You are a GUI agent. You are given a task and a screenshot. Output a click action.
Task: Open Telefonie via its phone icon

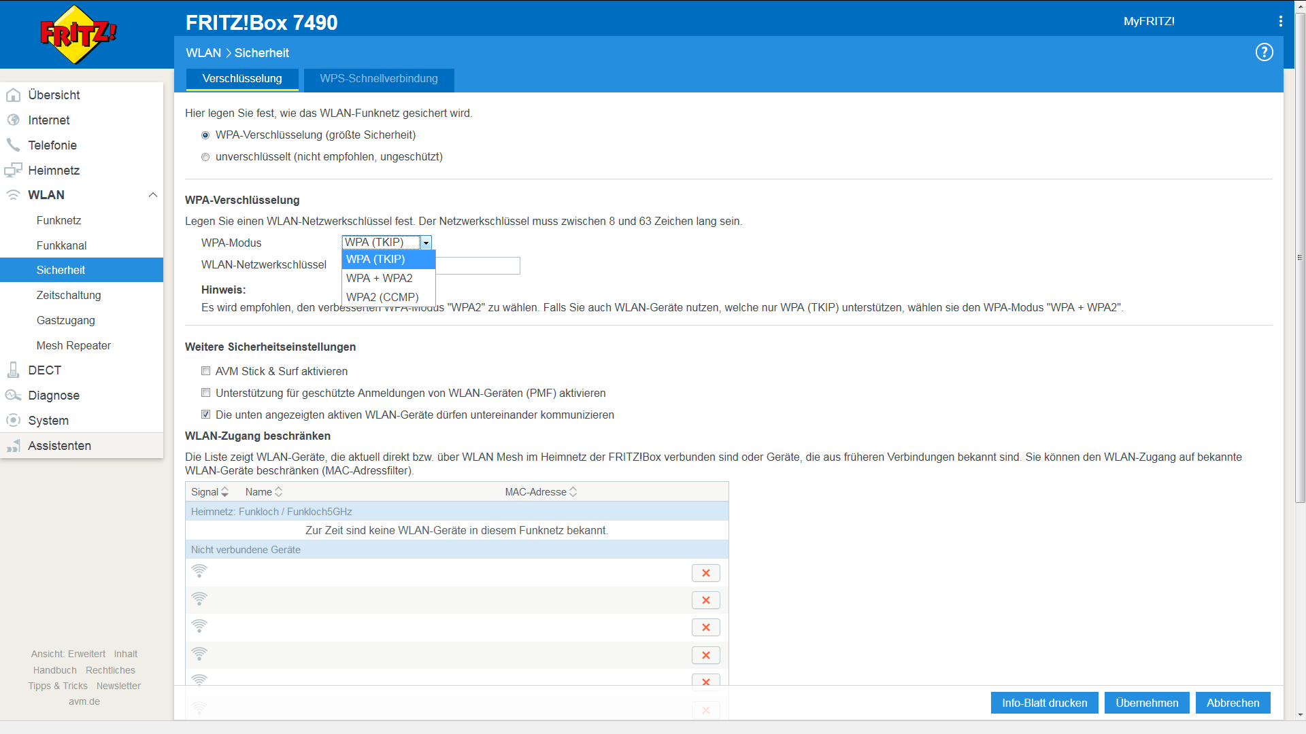(x=13, y=145)
